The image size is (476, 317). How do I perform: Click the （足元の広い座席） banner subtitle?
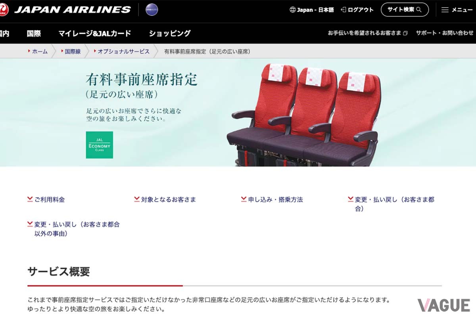122,95
